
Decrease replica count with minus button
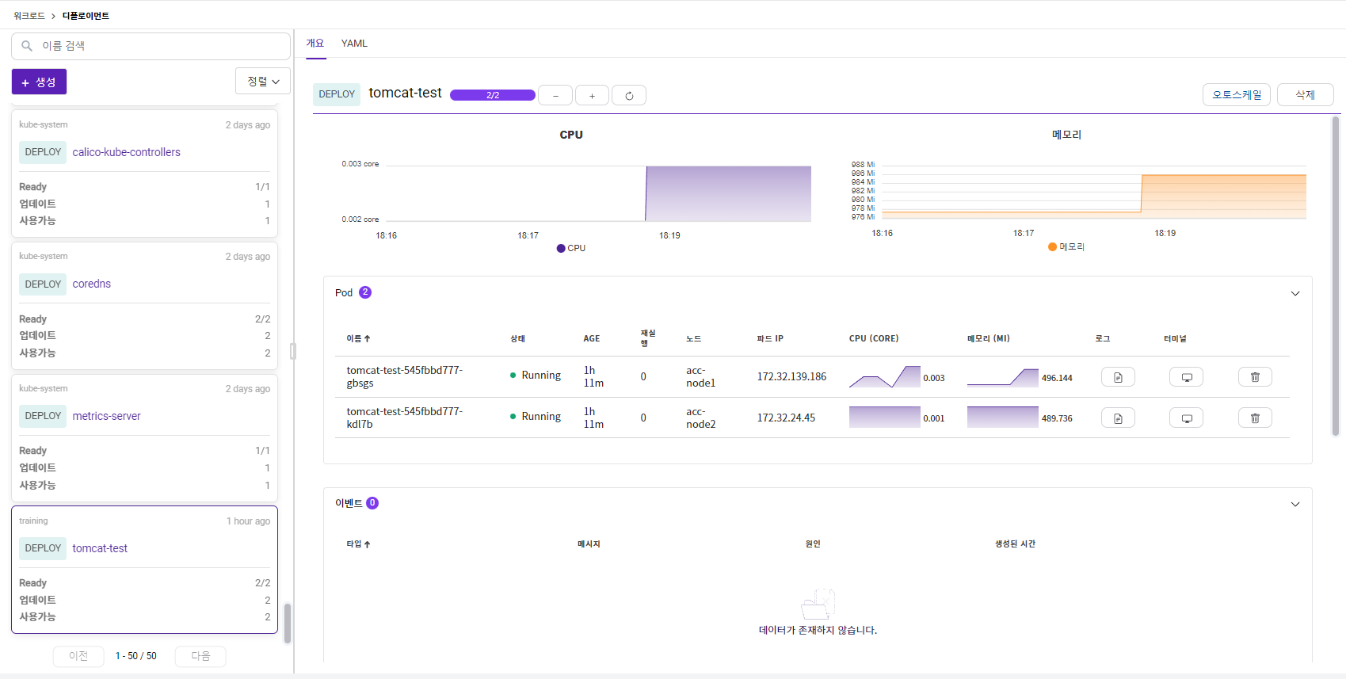(556, 96)
